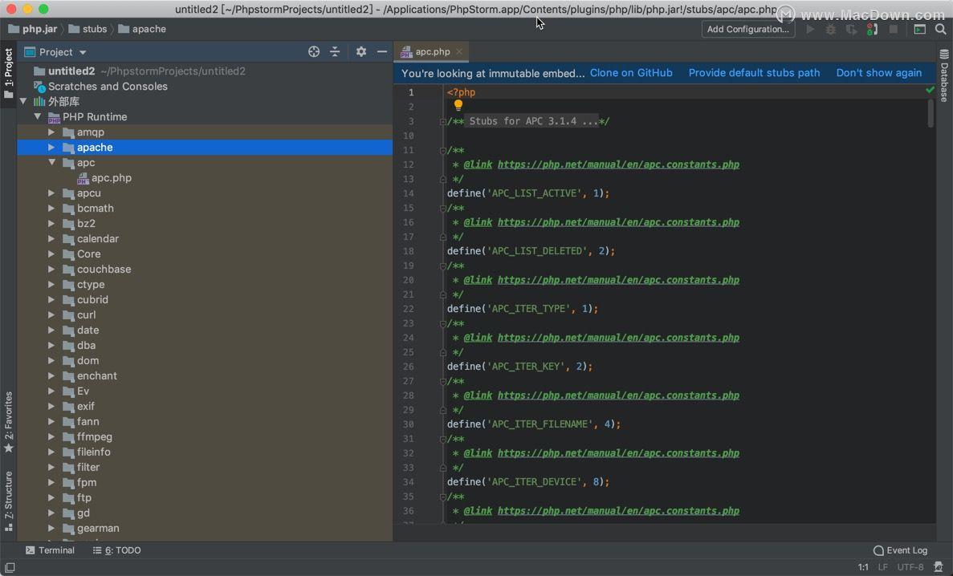
Task: Click the PHP debug listener icon
Action: (872, 29)
